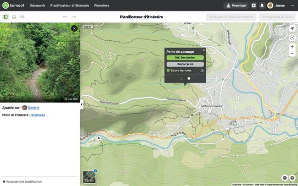Click the plus icon in the top bar
This screenshot has width=298, height=186.
pos(254,5)
